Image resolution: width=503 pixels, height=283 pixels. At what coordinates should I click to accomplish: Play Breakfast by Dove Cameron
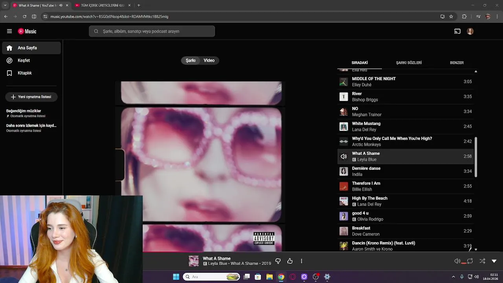click(406, 231)
